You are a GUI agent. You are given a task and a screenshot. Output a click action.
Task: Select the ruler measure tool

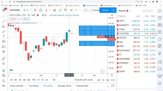4,58
